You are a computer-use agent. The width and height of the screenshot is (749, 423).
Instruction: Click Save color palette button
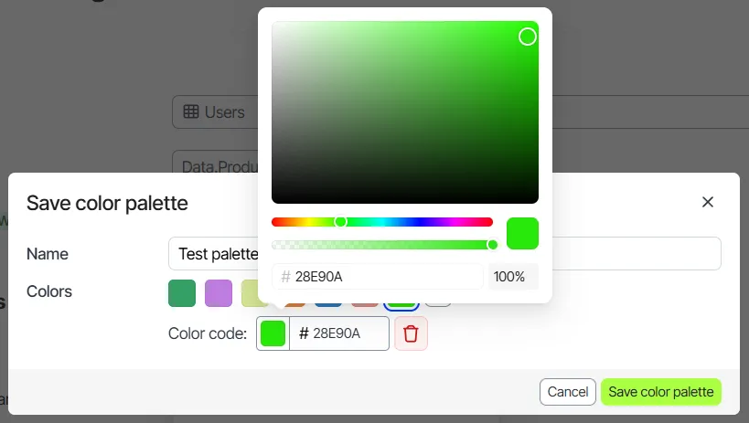pos(661,392)
